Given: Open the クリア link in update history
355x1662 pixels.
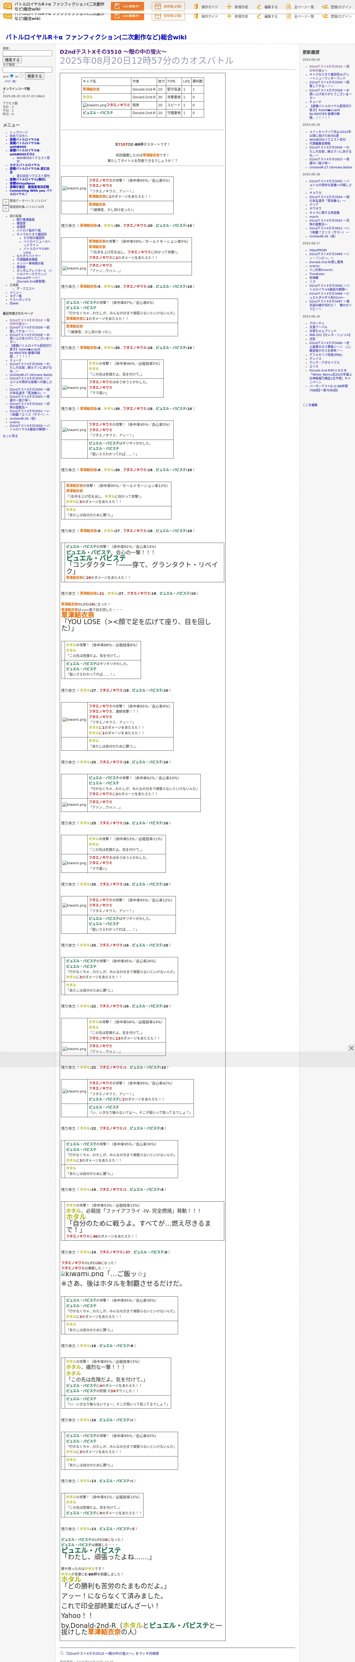Looking at the screenshot, I should point(314,204).
